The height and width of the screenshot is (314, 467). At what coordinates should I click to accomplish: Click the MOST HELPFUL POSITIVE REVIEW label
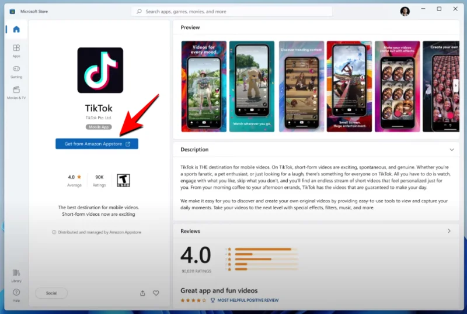(248, 300)
